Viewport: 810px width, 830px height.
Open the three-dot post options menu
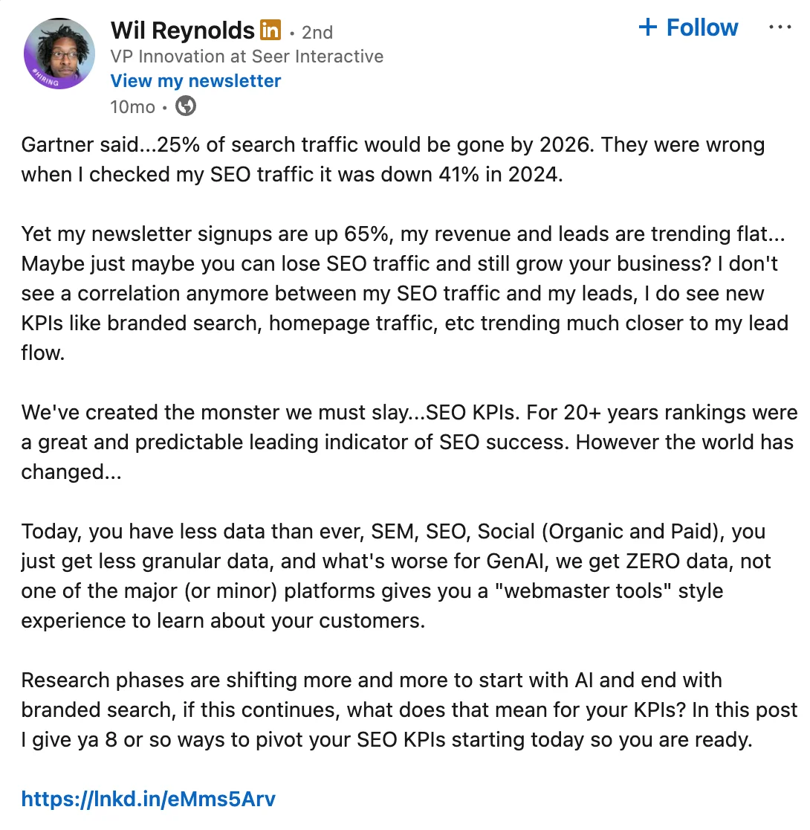pos(780,28)
